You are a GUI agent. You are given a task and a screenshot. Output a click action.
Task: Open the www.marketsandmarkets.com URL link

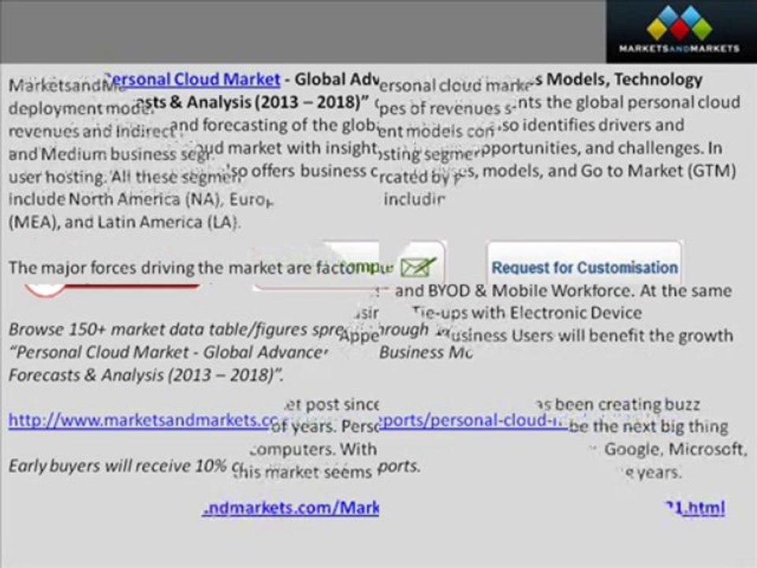[x=145, y=420]
